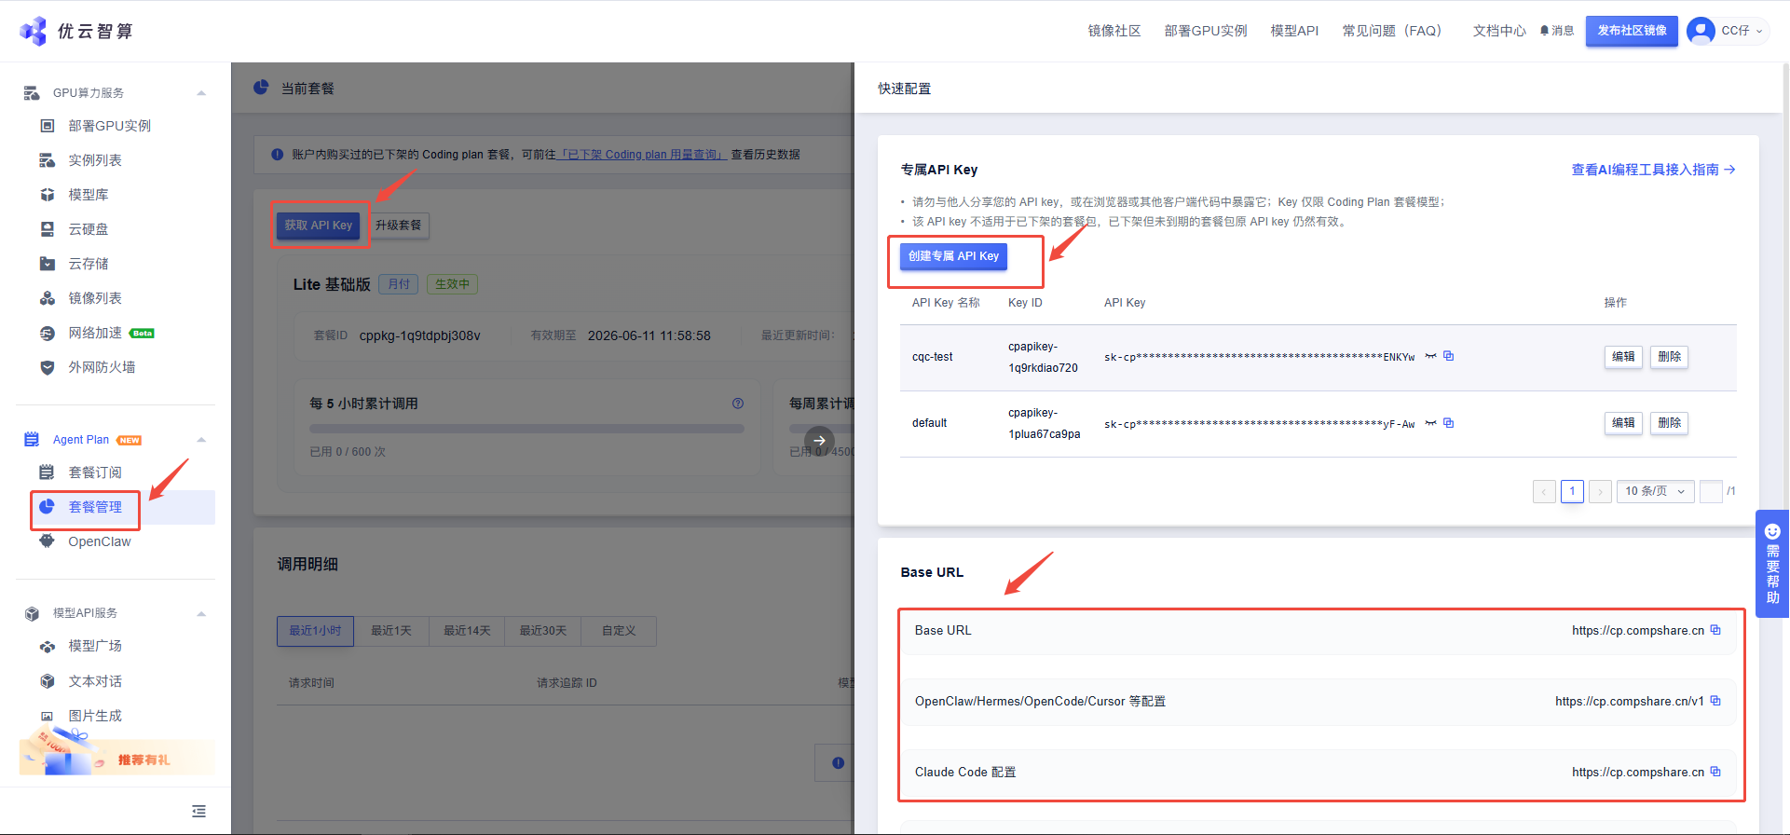Click the 每5小时累计调用 usage progress bar
Viewport: 1790px width, 835px height.
526,430
